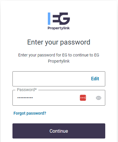Click the large G letter in logo

click(65, 19)
